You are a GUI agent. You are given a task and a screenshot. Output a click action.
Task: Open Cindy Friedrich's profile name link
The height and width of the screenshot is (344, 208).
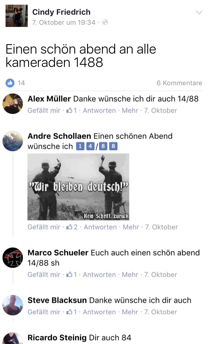(61, 12)
